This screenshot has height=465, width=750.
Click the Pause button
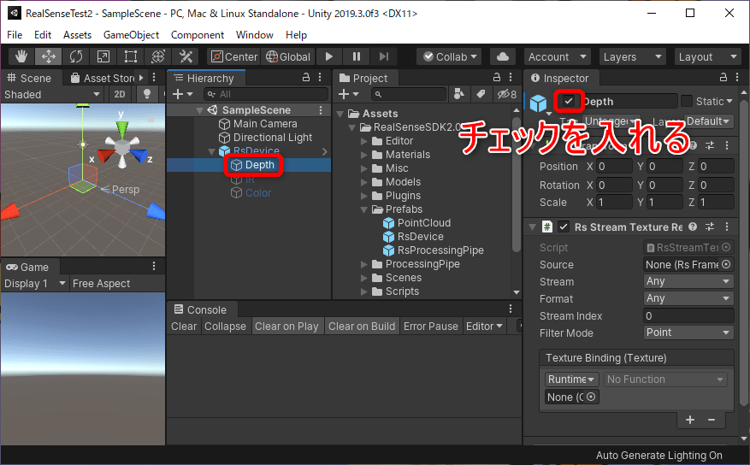357,57
